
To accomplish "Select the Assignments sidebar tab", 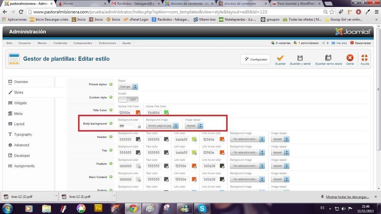I will (x=30, y=166).
